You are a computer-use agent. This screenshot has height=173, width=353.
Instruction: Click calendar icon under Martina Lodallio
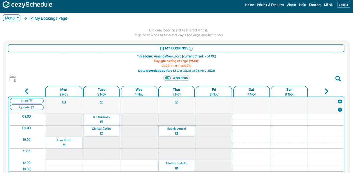pyautogui.click(x=177, y=168)
